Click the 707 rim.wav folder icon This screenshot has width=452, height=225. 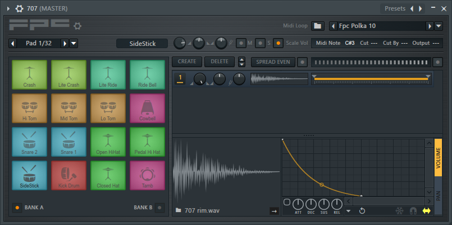(x=179, y=210)
